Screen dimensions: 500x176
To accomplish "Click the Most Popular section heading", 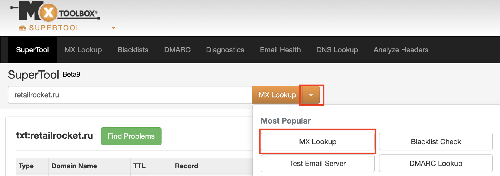I will pyautogui.click(x=286, y=121).
